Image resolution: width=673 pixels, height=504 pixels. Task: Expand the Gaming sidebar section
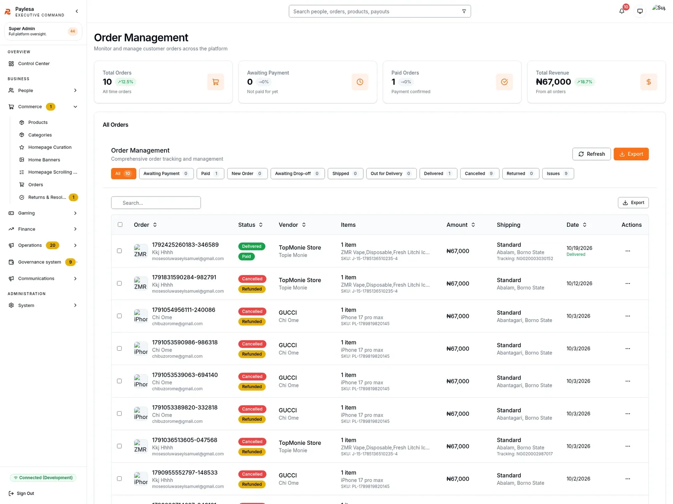(x=43, y=213)
